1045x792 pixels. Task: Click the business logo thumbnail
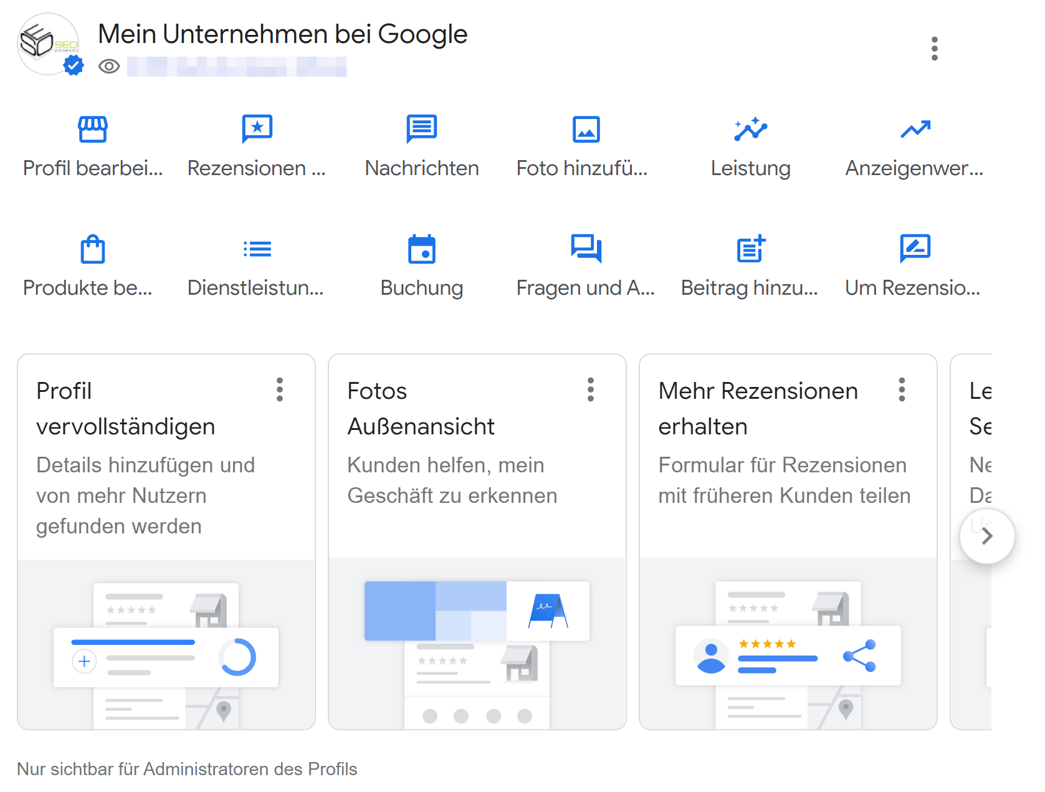(47, 44)
